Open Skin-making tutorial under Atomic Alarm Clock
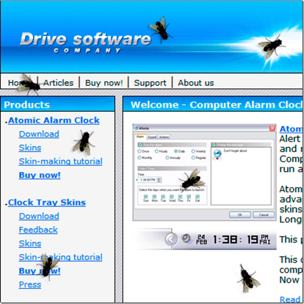The image size is (304, 304). click(60, 161)
